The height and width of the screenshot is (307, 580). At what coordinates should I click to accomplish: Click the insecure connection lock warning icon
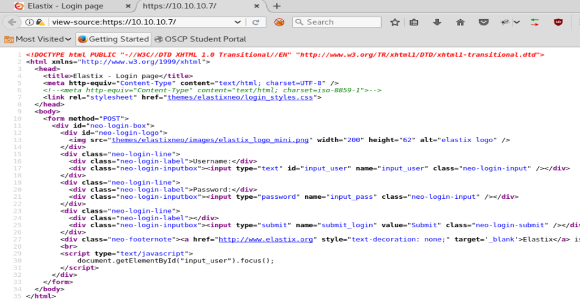[40, 22]
